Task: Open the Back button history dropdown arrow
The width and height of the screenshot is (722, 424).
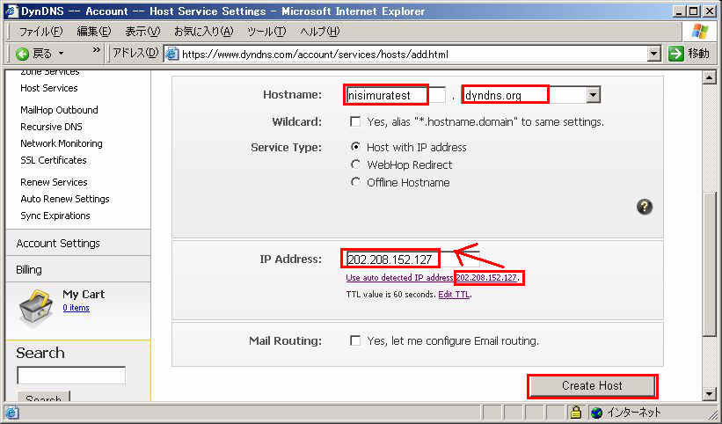Action: [x=61, y=54]
